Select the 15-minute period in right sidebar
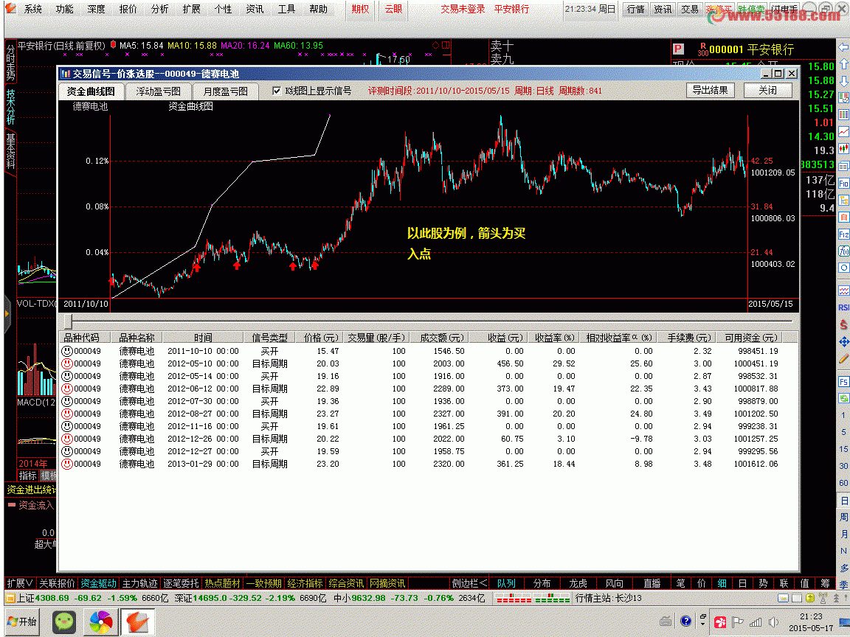 (x=843, y=449)
